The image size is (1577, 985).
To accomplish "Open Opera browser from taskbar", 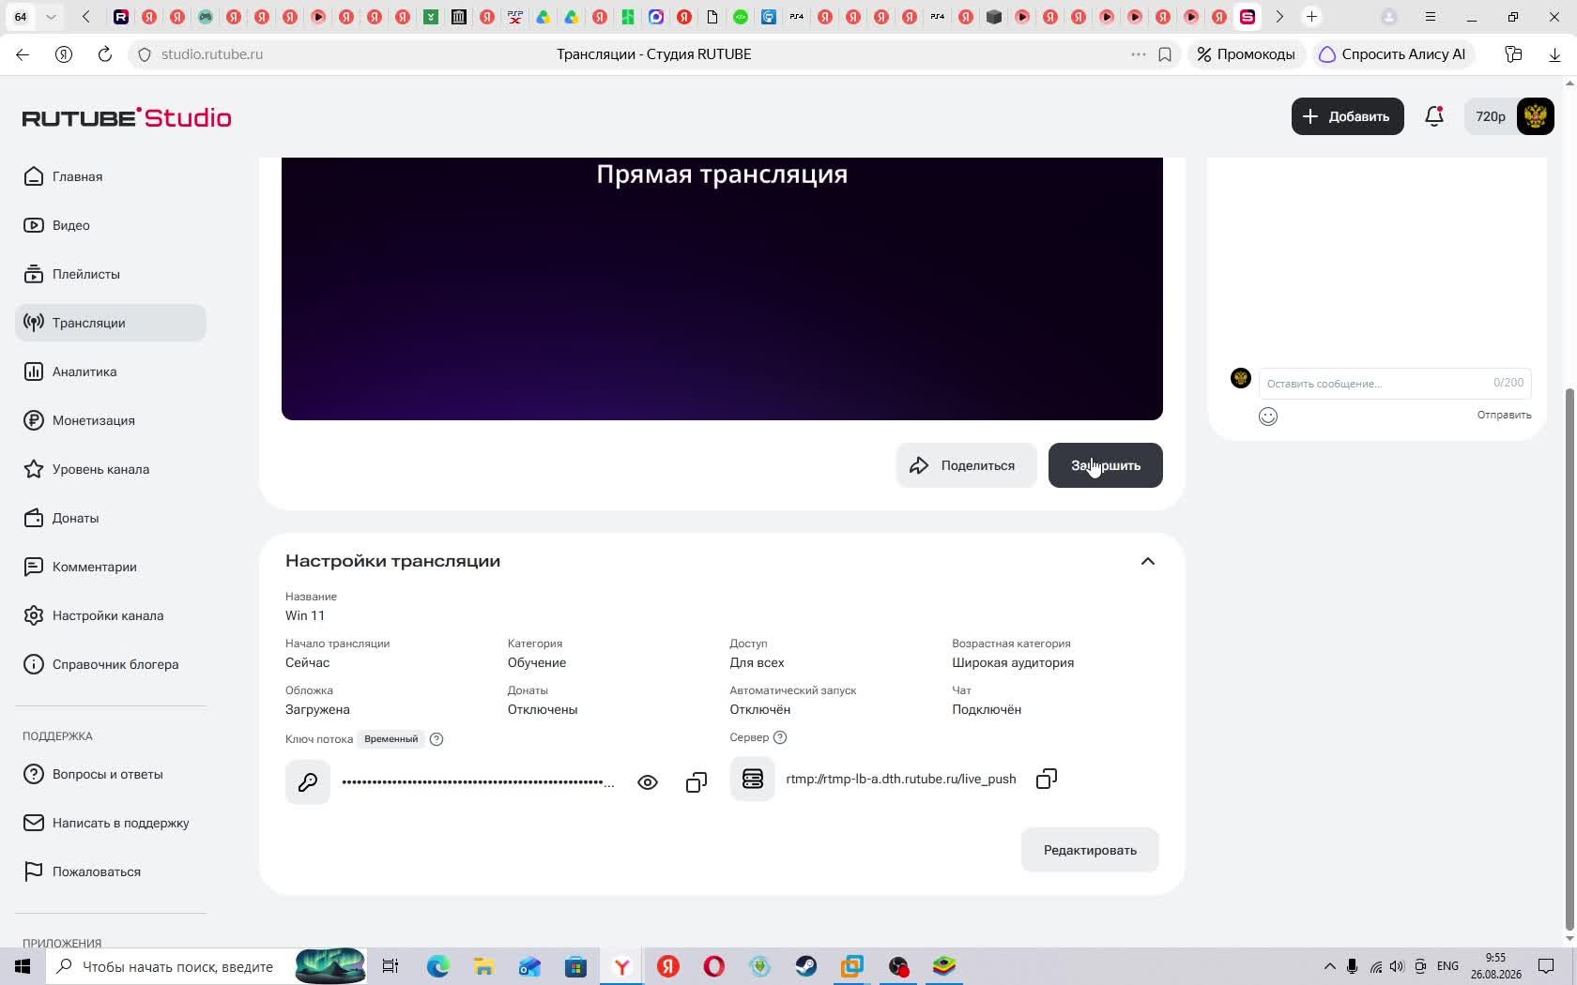I will click(x=714, y=966).
